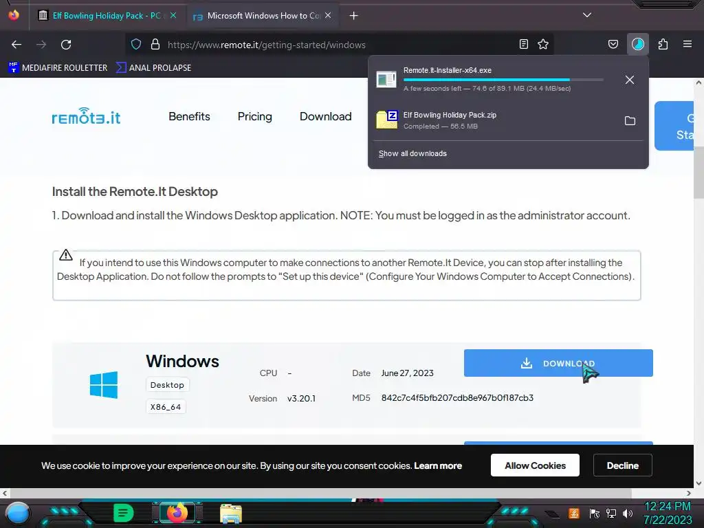Click the June 27, 2023 date
Screen dimensions: 704x528
pos(407,373)
